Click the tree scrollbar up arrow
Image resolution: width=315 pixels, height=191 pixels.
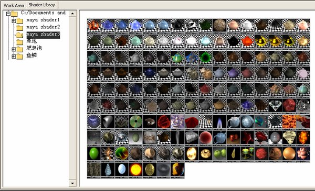(x=72, y=14)
